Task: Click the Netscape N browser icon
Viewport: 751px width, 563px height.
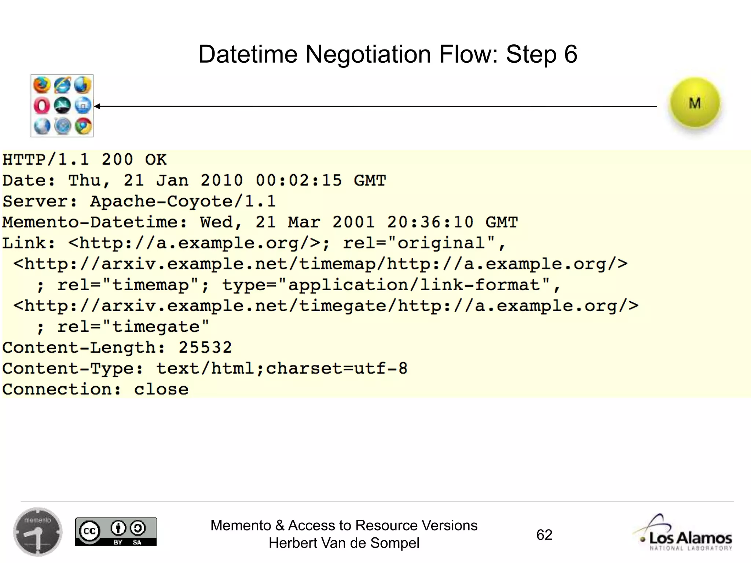Action: [62, 106]
